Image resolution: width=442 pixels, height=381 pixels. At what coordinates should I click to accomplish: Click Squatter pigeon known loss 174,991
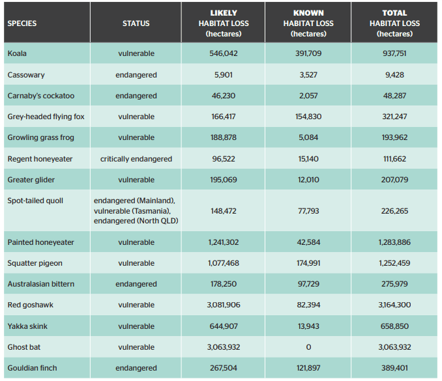point(308,263)
